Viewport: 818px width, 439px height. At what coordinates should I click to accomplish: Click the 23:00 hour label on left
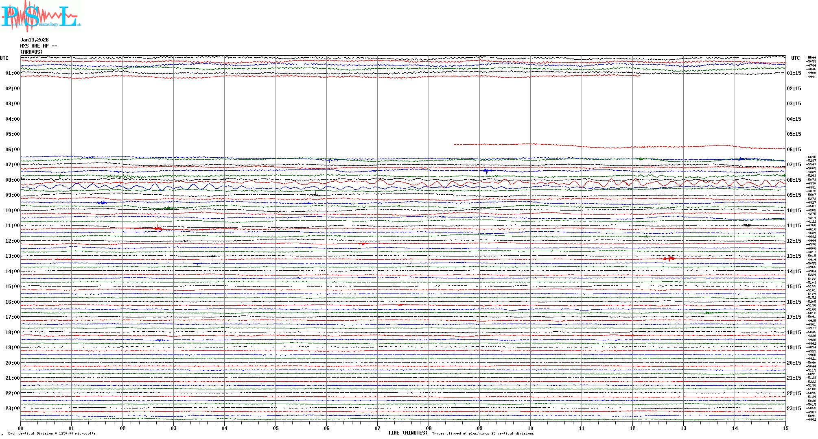pyautogui.click(x=12, y=409)
